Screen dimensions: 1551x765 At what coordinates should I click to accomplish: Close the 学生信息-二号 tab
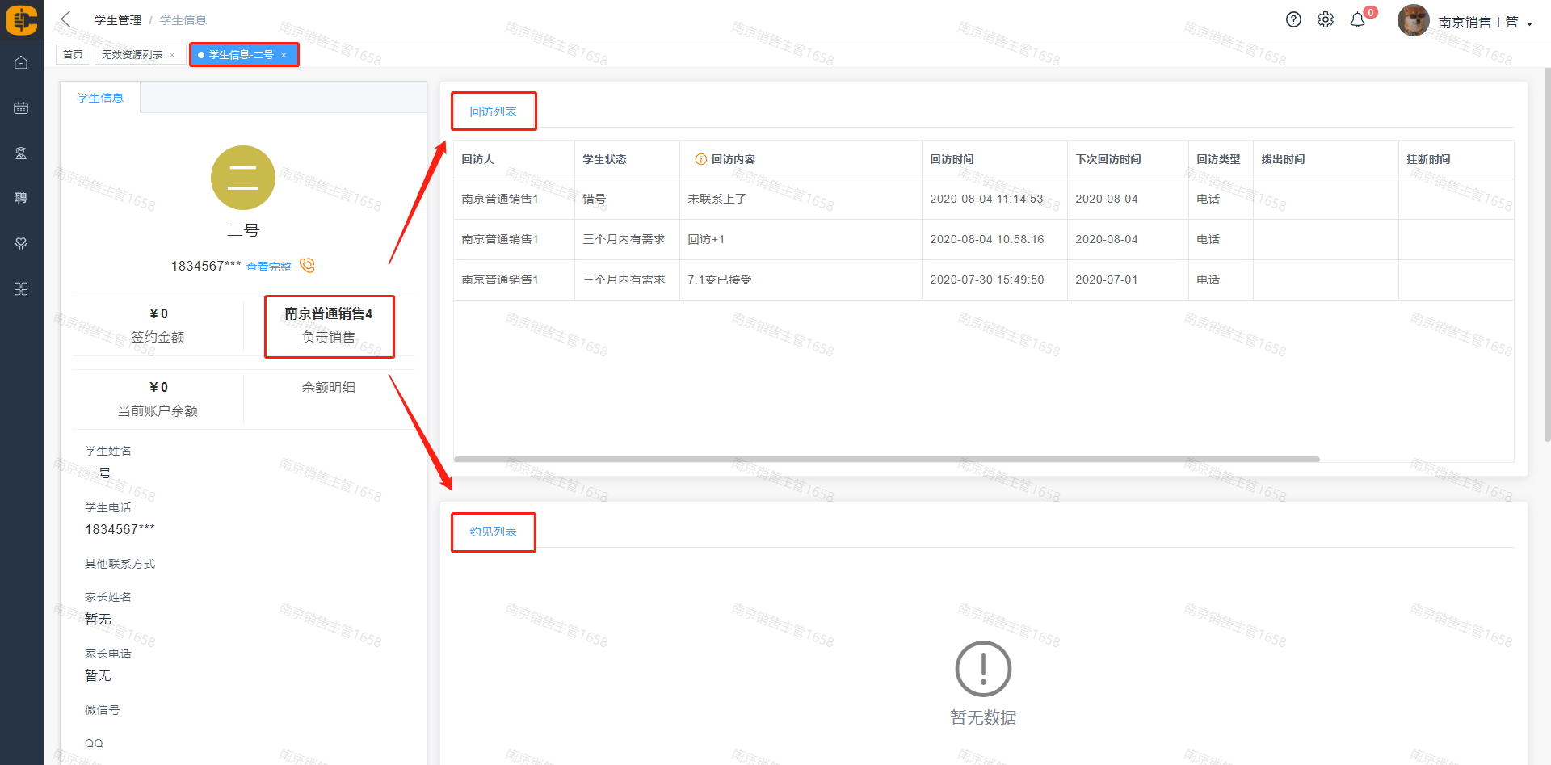point(284,55)
